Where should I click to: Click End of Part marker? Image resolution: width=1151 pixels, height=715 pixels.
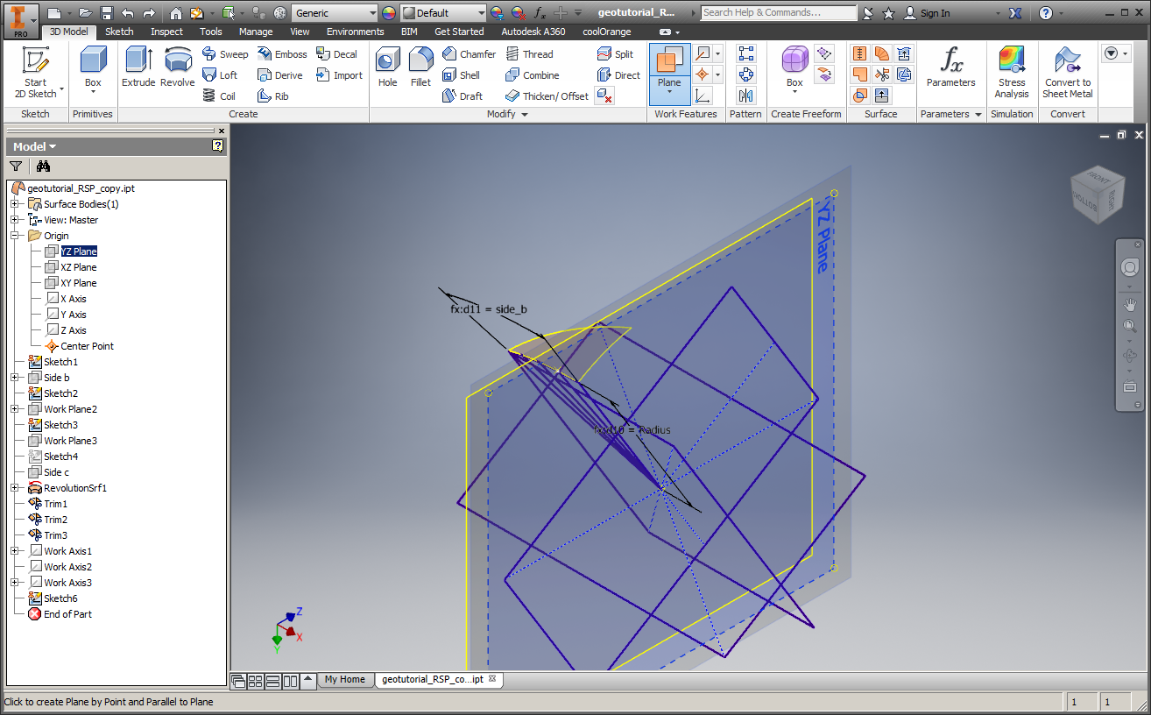click(x=67, y=614)
